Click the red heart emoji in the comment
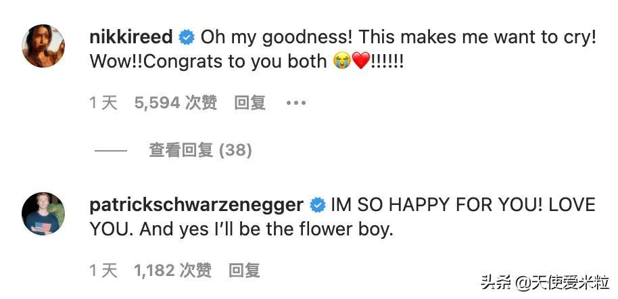Screen dimensions: 618x299 coord(361,61)
